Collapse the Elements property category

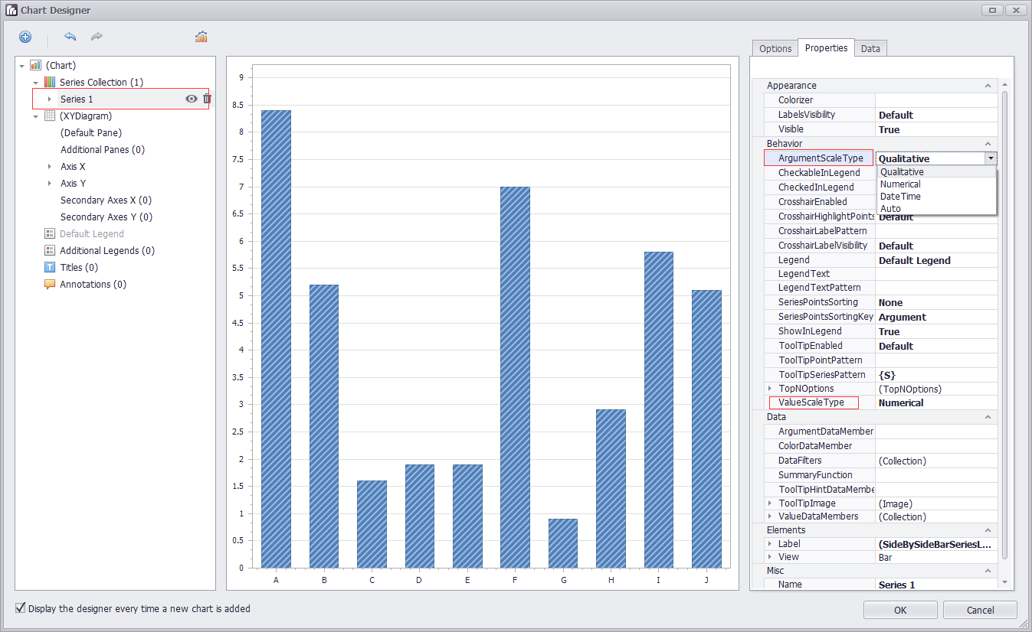pyautogui.click(x=988, y=529)
